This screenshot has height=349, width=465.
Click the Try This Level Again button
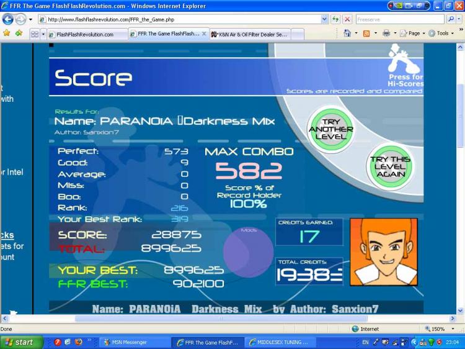point(390,166)
